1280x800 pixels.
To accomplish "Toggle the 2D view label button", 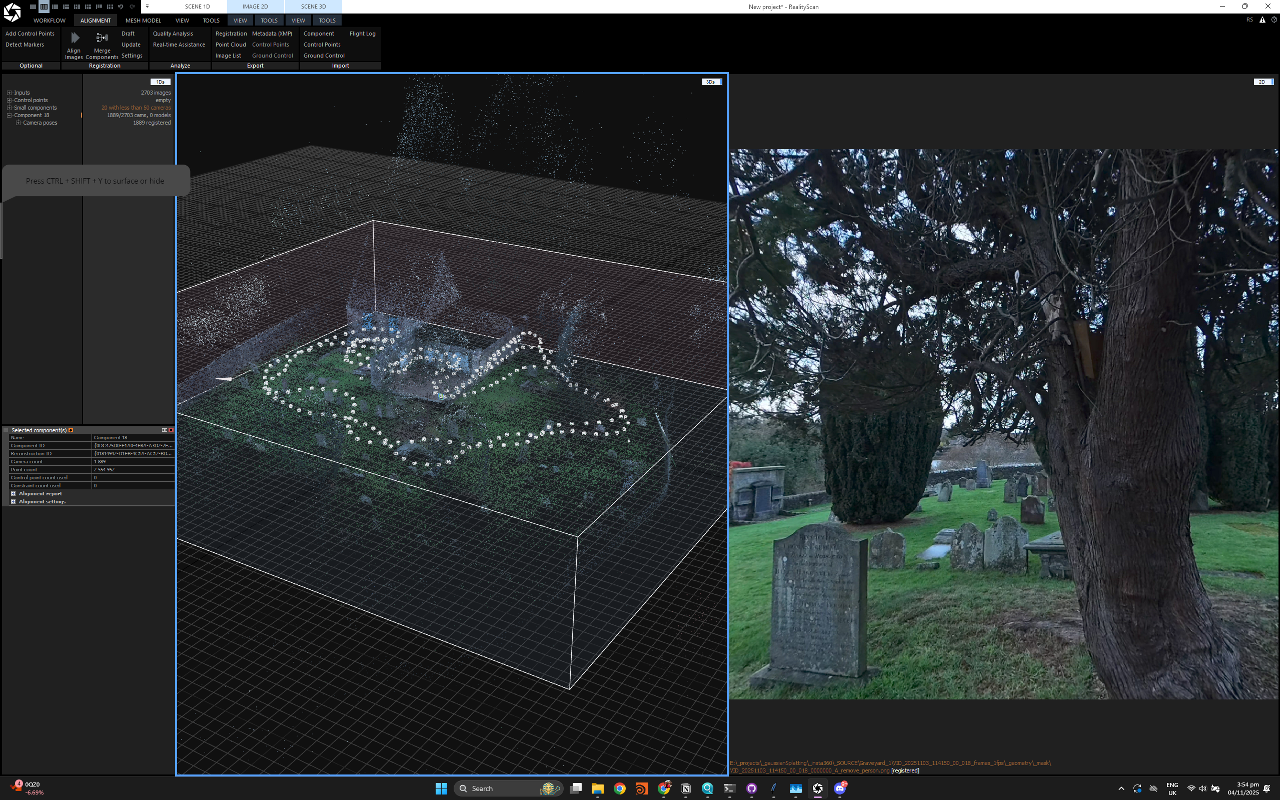I will click(1262, 82).
